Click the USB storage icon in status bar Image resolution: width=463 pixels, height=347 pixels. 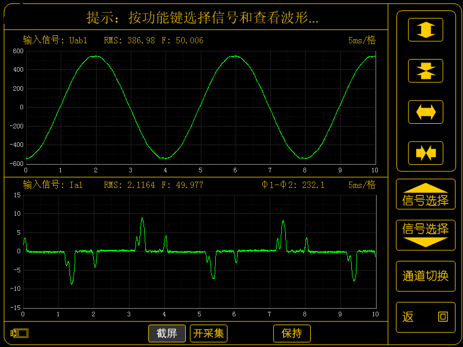[19, 334]
